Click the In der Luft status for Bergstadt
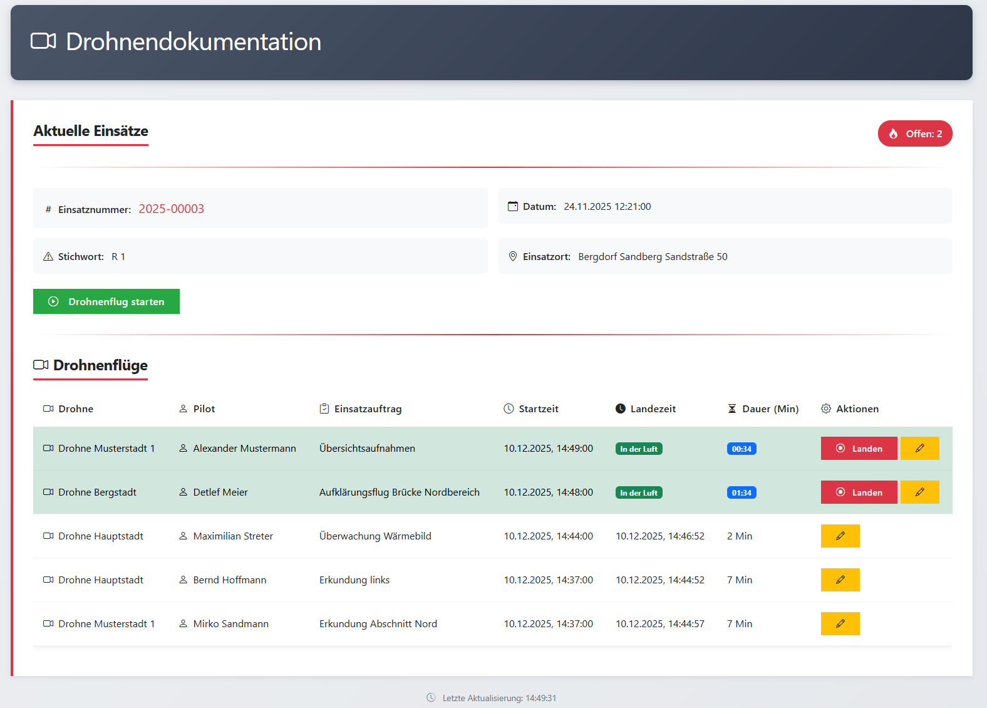Viewport: 987px width, 708px height. [x=638, y=493]
